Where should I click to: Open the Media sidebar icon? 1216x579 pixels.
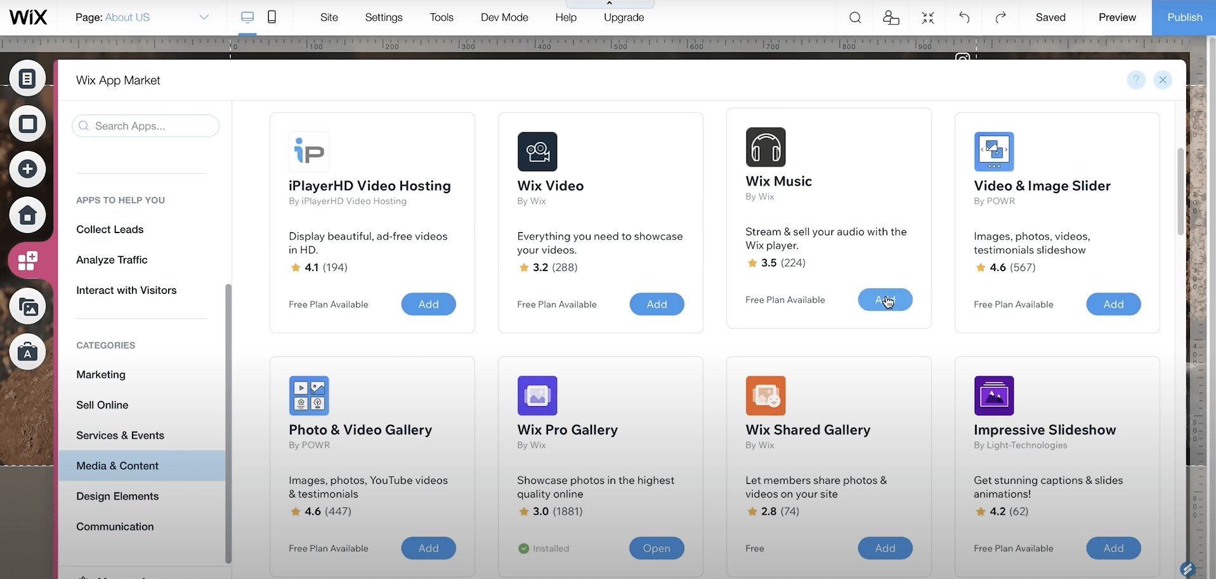tap(27, 307)
